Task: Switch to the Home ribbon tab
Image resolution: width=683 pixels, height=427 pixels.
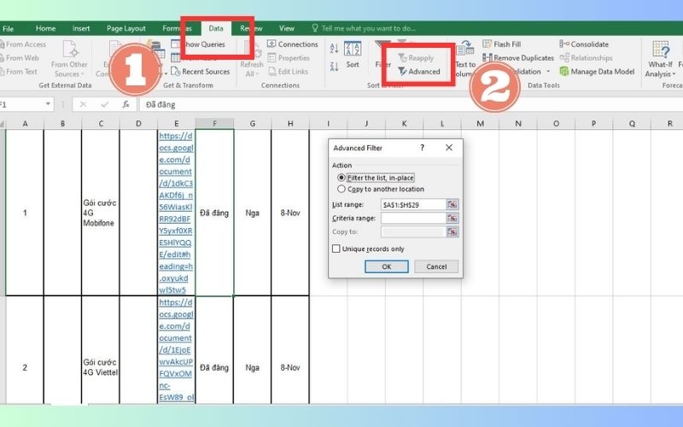Action: (x=46, y=28)
